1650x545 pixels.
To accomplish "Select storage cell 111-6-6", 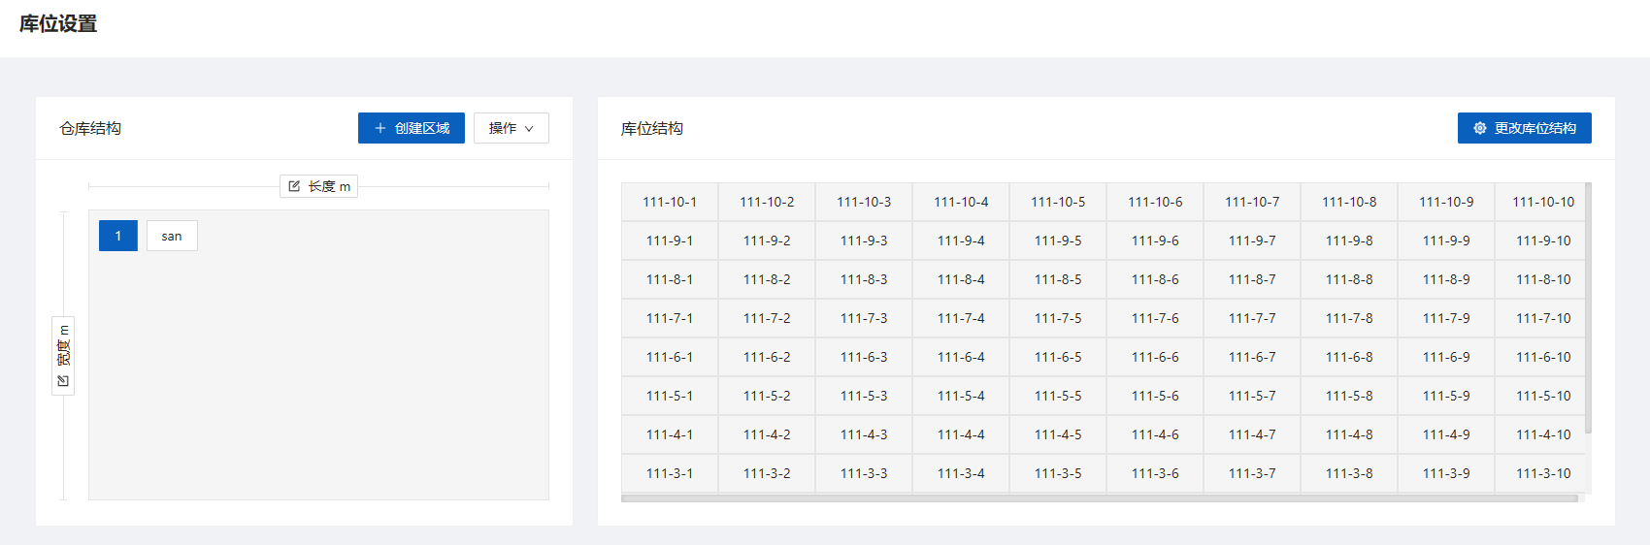I will coord(1155,357).
